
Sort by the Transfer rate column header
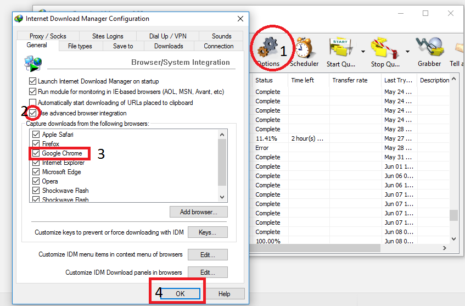355,80
